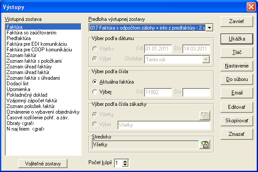Click the Do date field 14.03.2011
Screen dimensions: 258x172
point(196,49)
